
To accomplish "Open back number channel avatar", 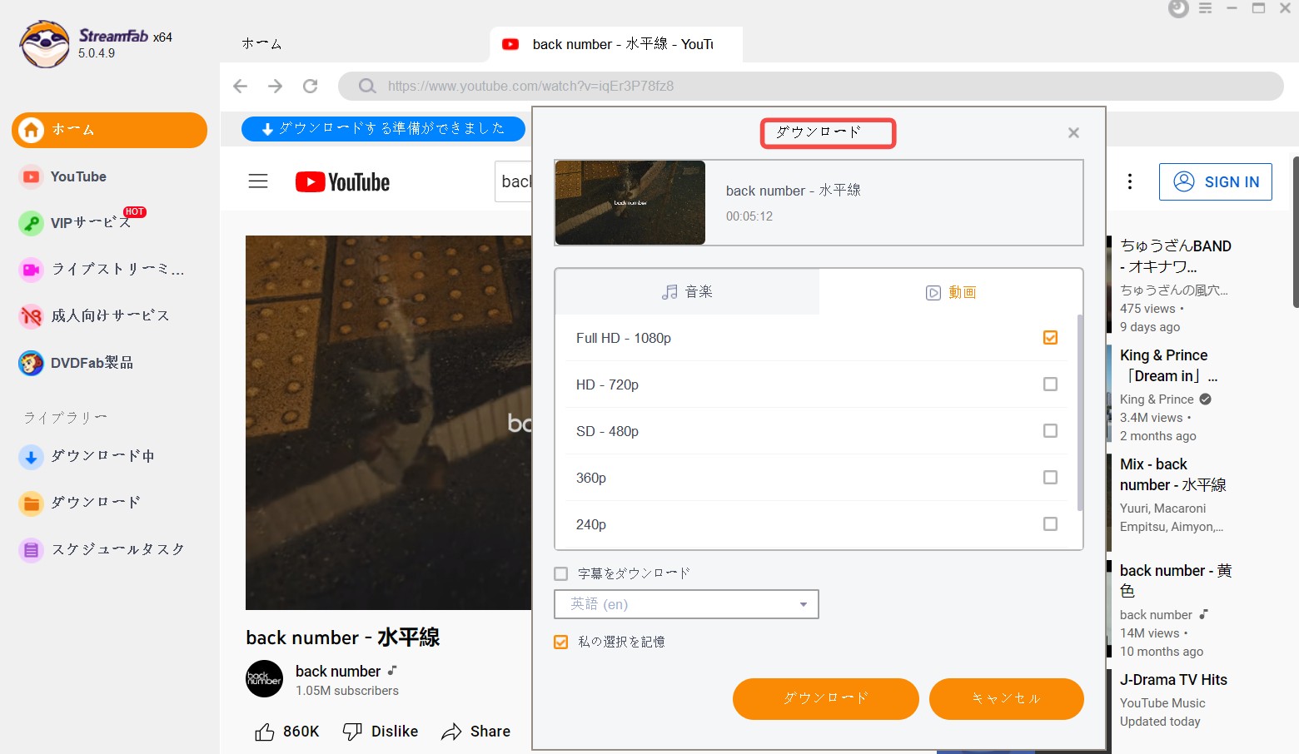I will (x=265, y=679).
